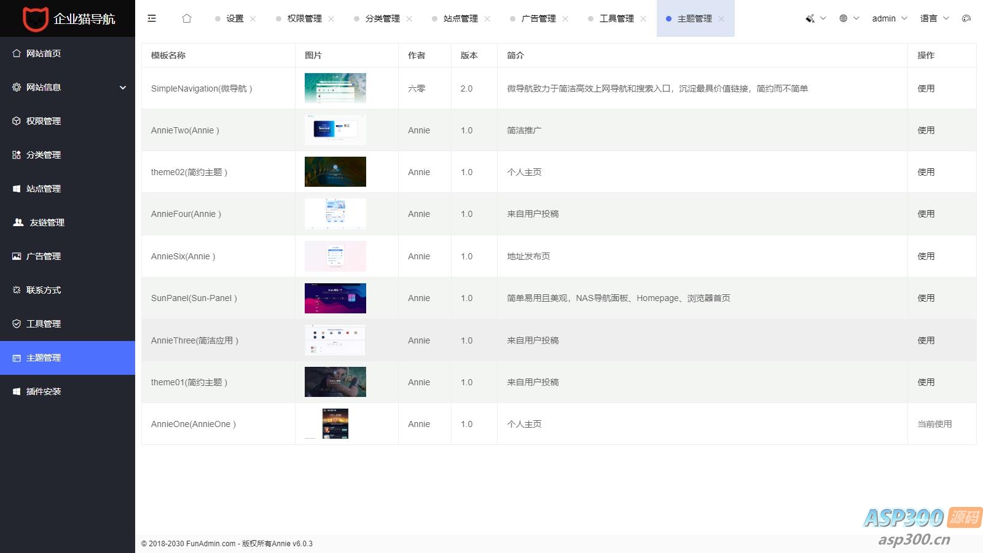
Task: Click the clear cache broom icon
Action: pyautogui.click(x=810, y=18)
